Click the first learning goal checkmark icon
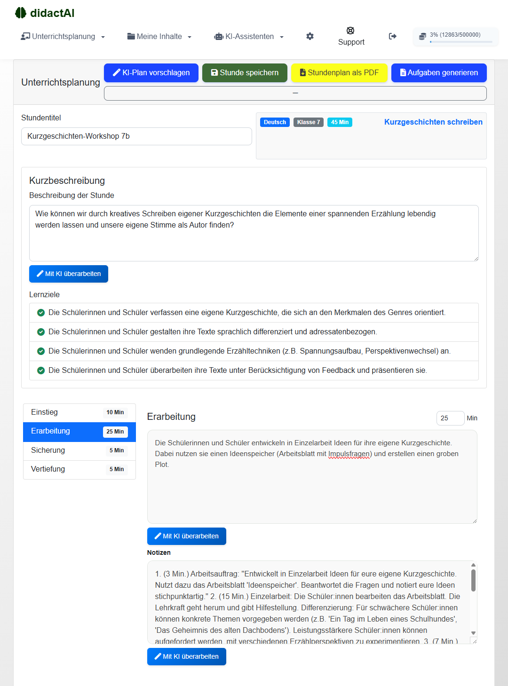 [41, 313]
